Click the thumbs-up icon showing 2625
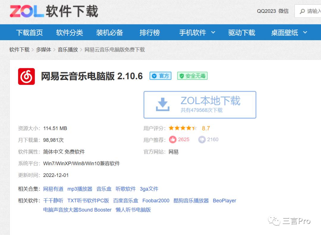 (173, 139)
